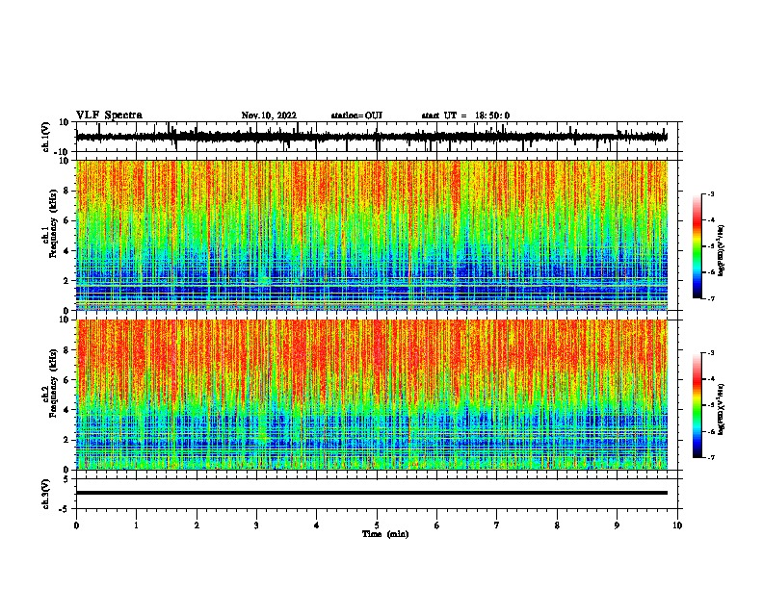
Task: Click the "ch.1(V)" axis label
Action: click(46, 137)
